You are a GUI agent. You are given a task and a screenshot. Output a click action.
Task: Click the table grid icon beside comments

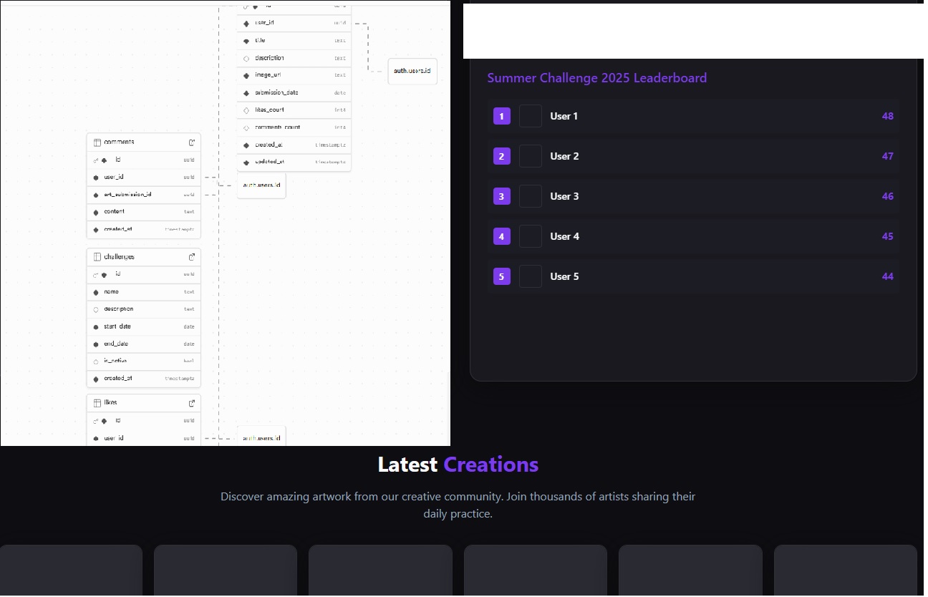point(97,142)
